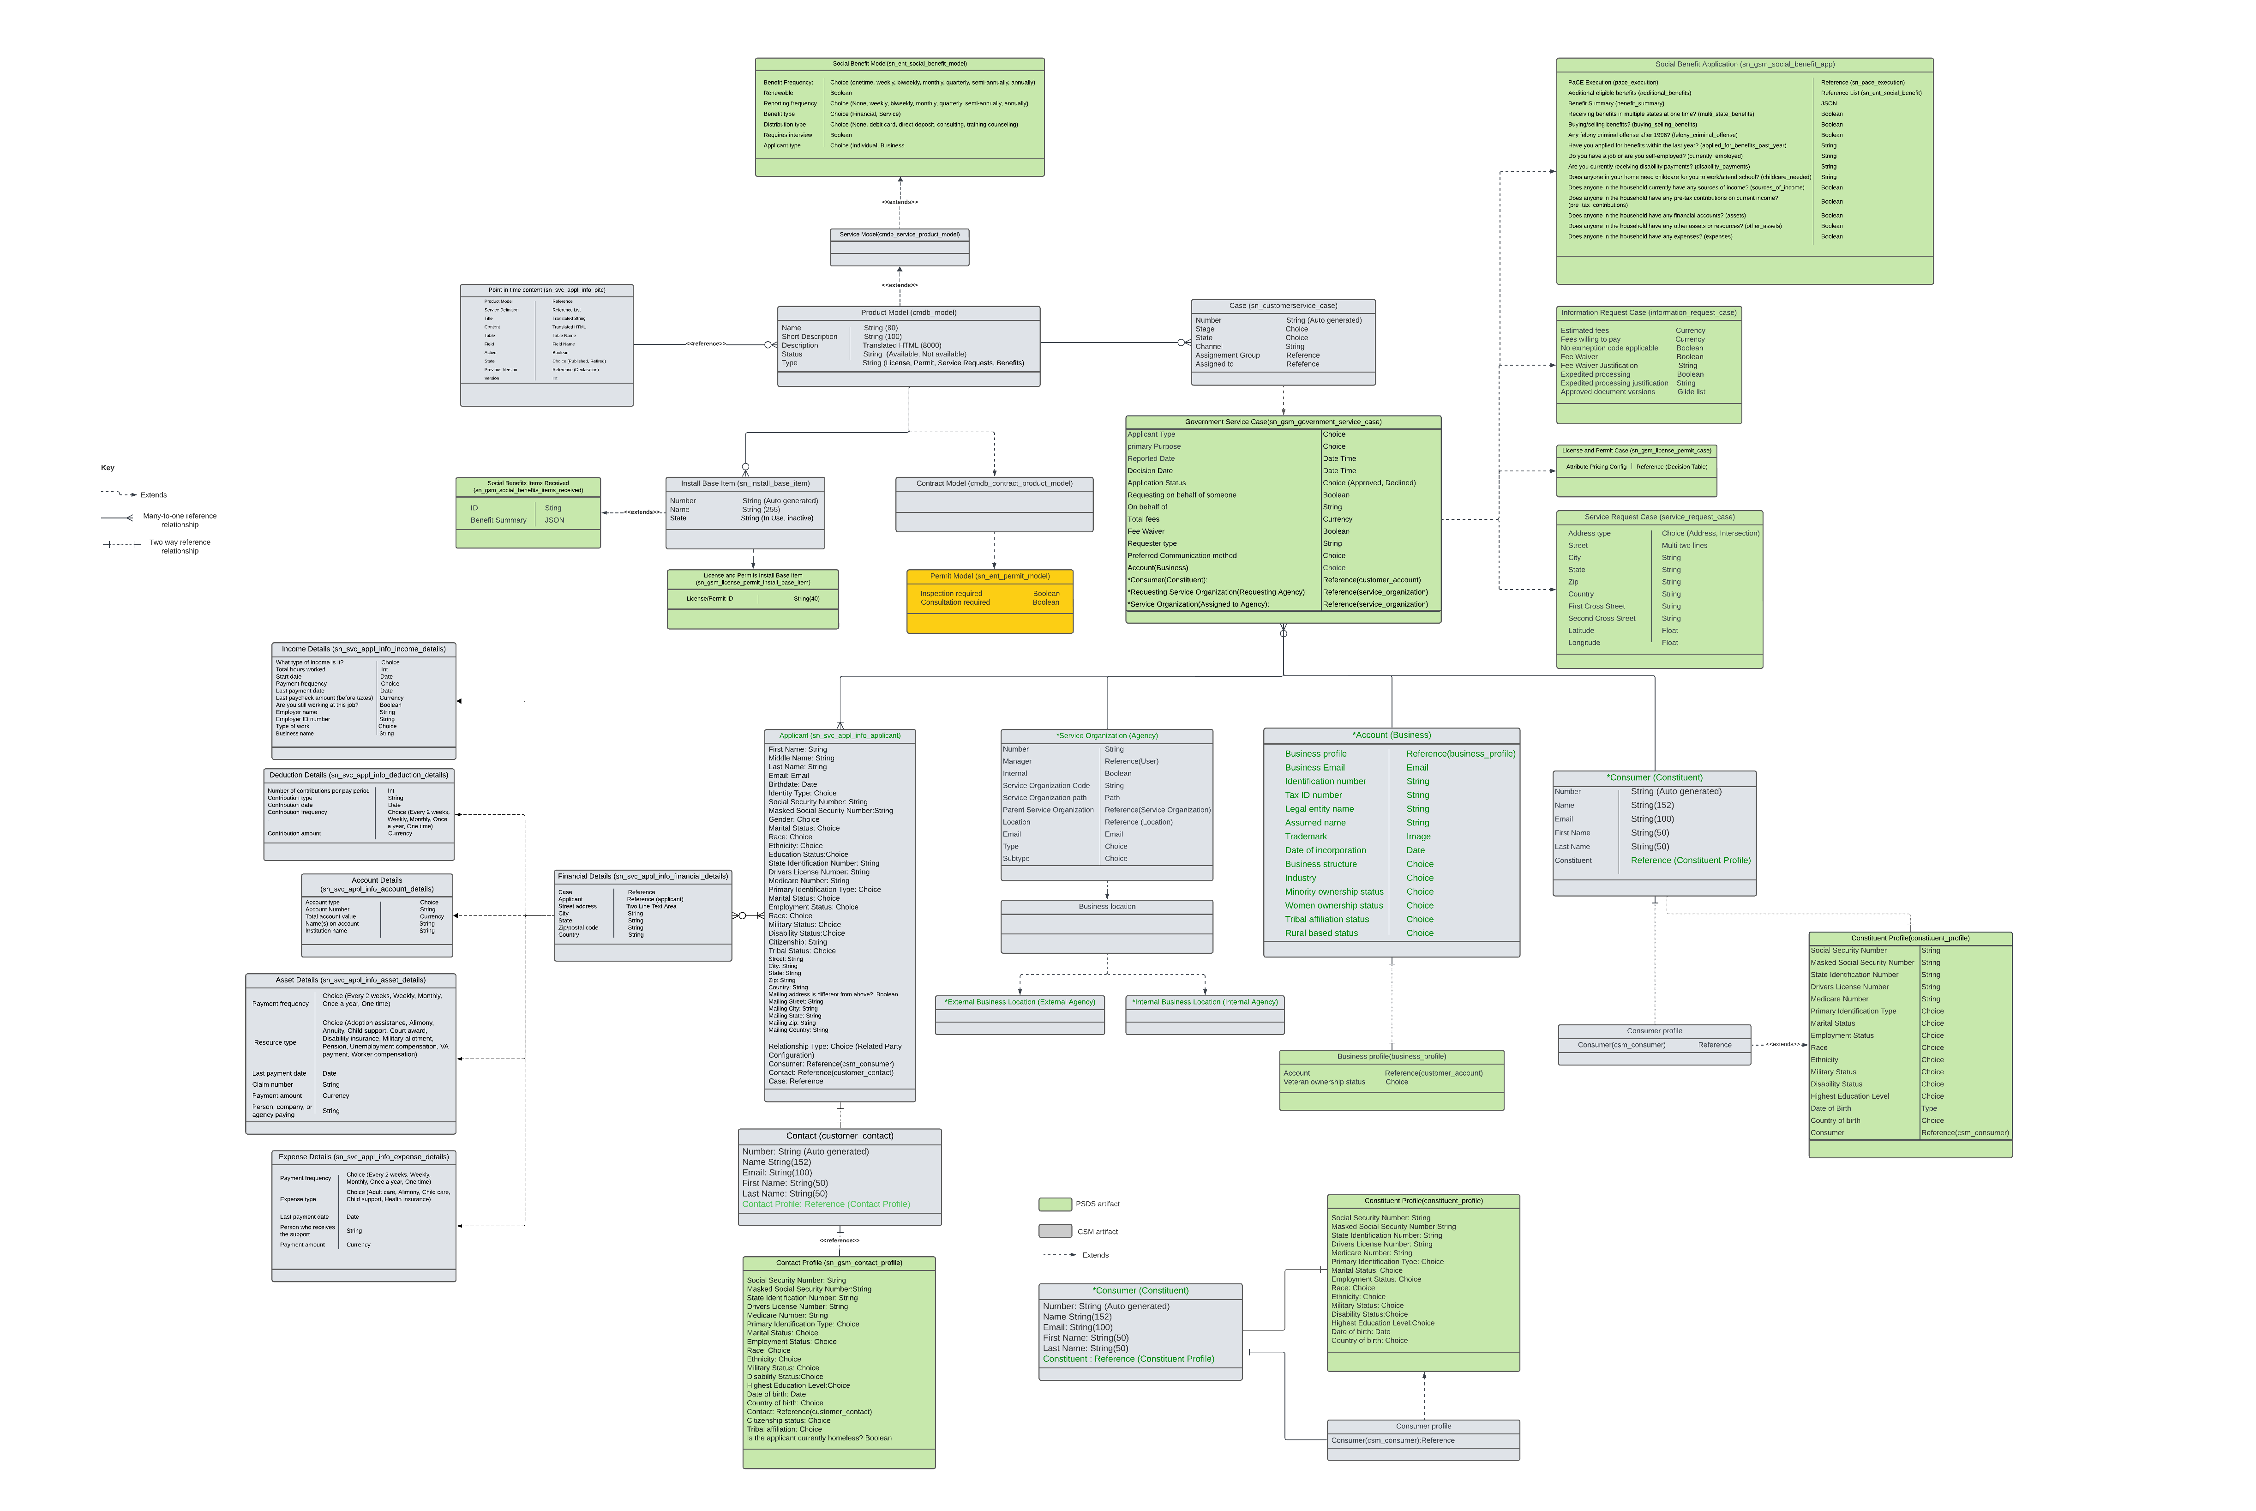Image resolution: width=2256 pixels, height=1511 pixels.
Task: Click the External Business Location header
Action: pos(1019,1002)
